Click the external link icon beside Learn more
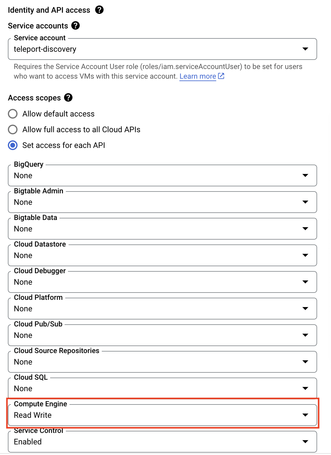331x455 pixels. tap(221, 76)
